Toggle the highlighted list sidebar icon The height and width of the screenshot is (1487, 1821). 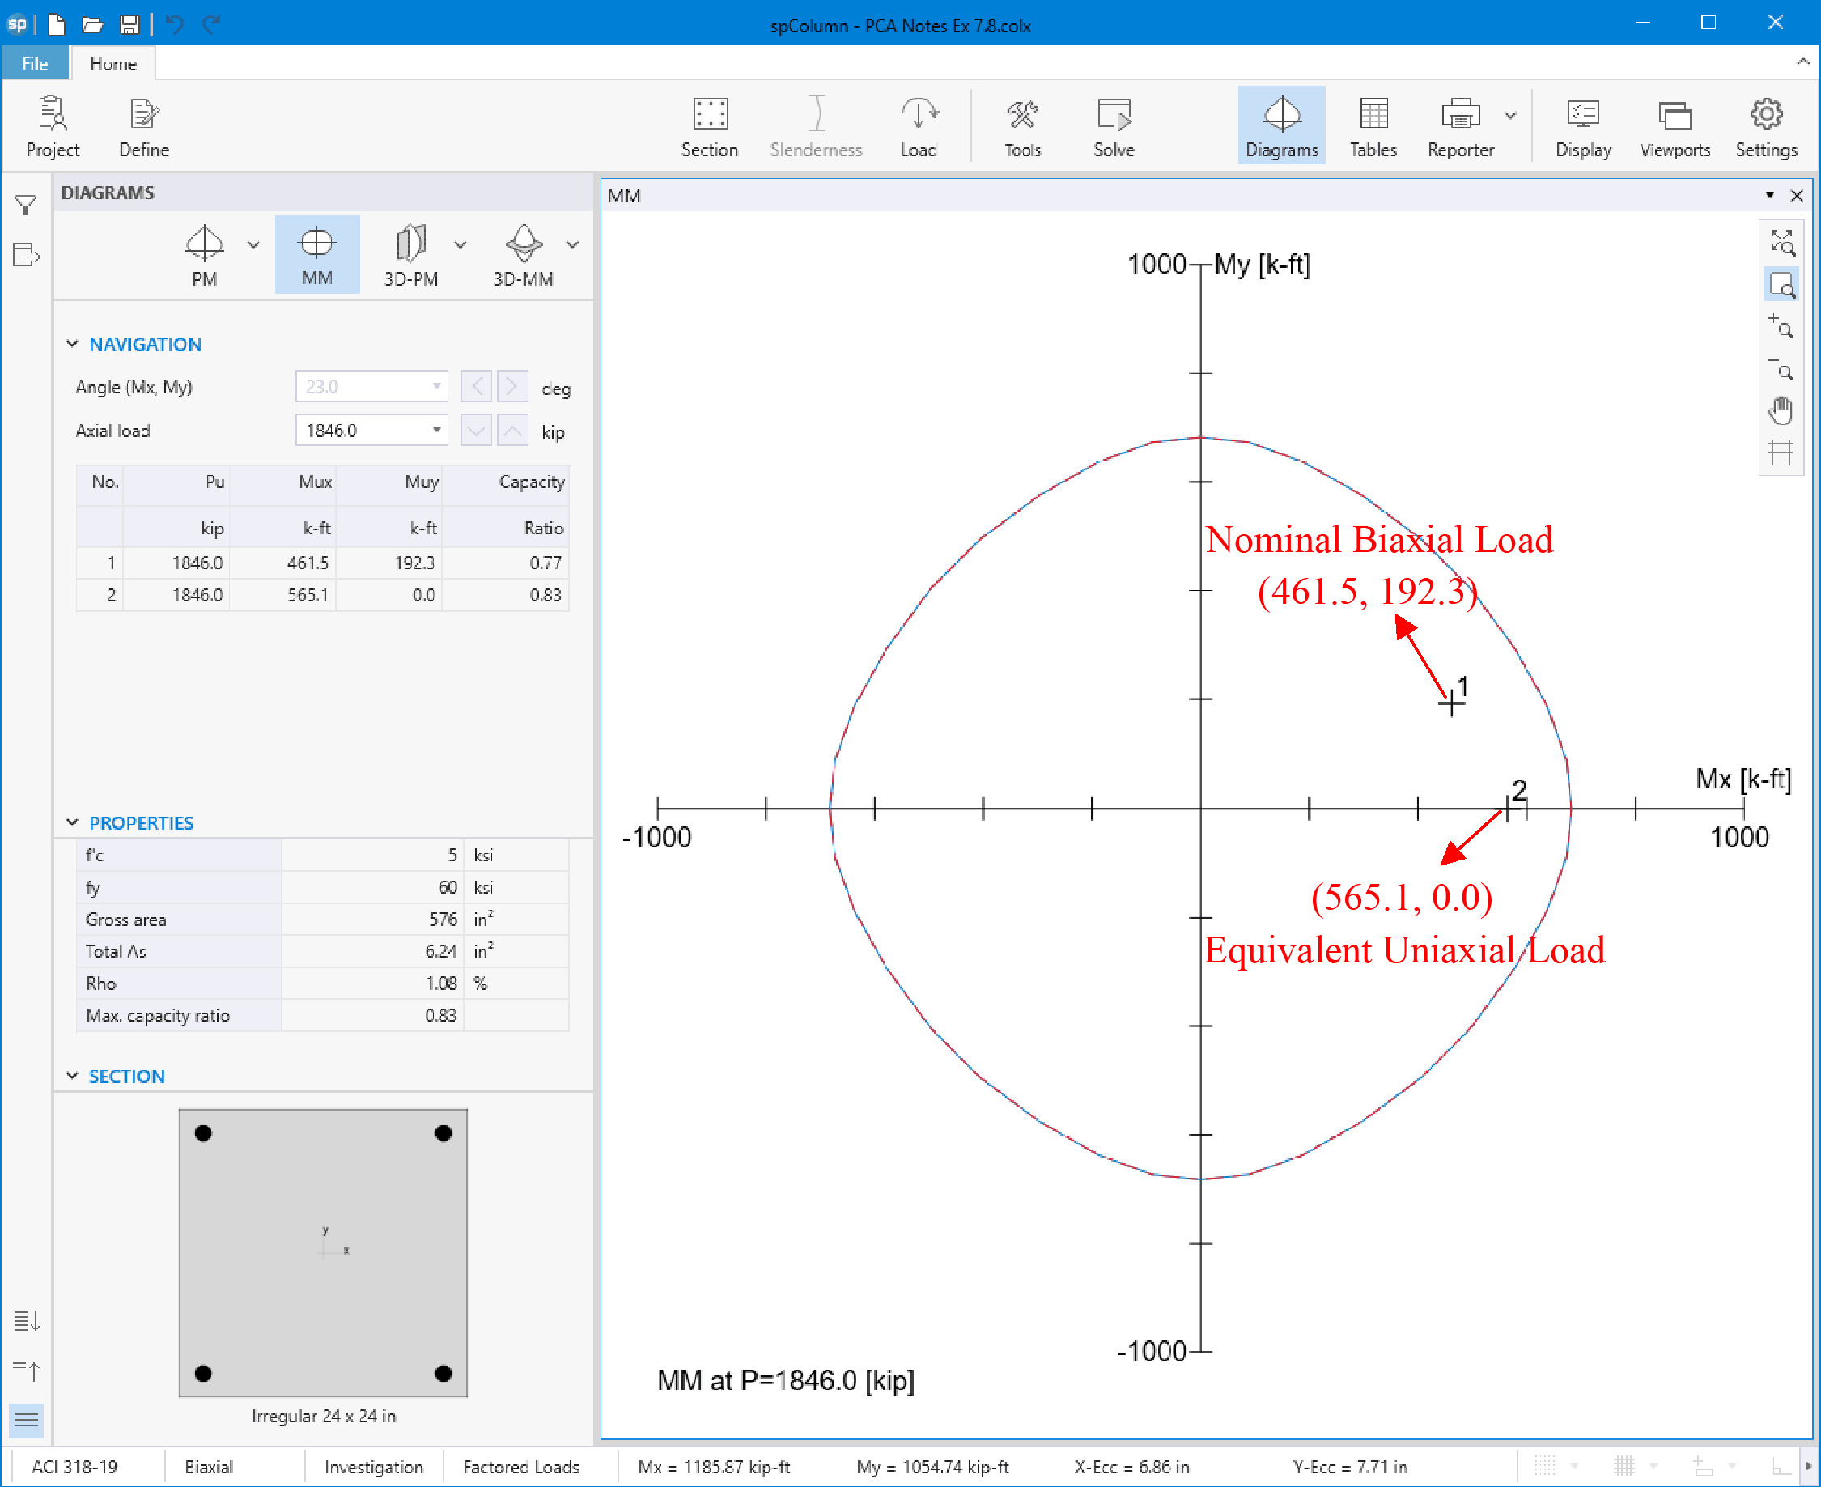click(27, 1419)
